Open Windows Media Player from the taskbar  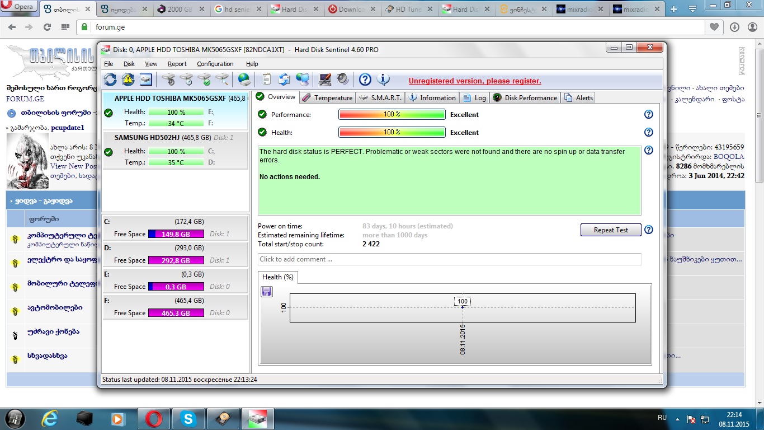click(x=118, y=419)
